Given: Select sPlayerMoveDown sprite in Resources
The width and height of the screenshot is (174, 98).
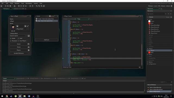Looking at the screenshot, I should coord(155,31).
